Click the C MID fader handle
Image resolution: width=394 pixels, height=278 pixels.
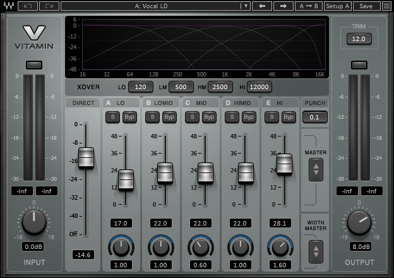(205, 173)
